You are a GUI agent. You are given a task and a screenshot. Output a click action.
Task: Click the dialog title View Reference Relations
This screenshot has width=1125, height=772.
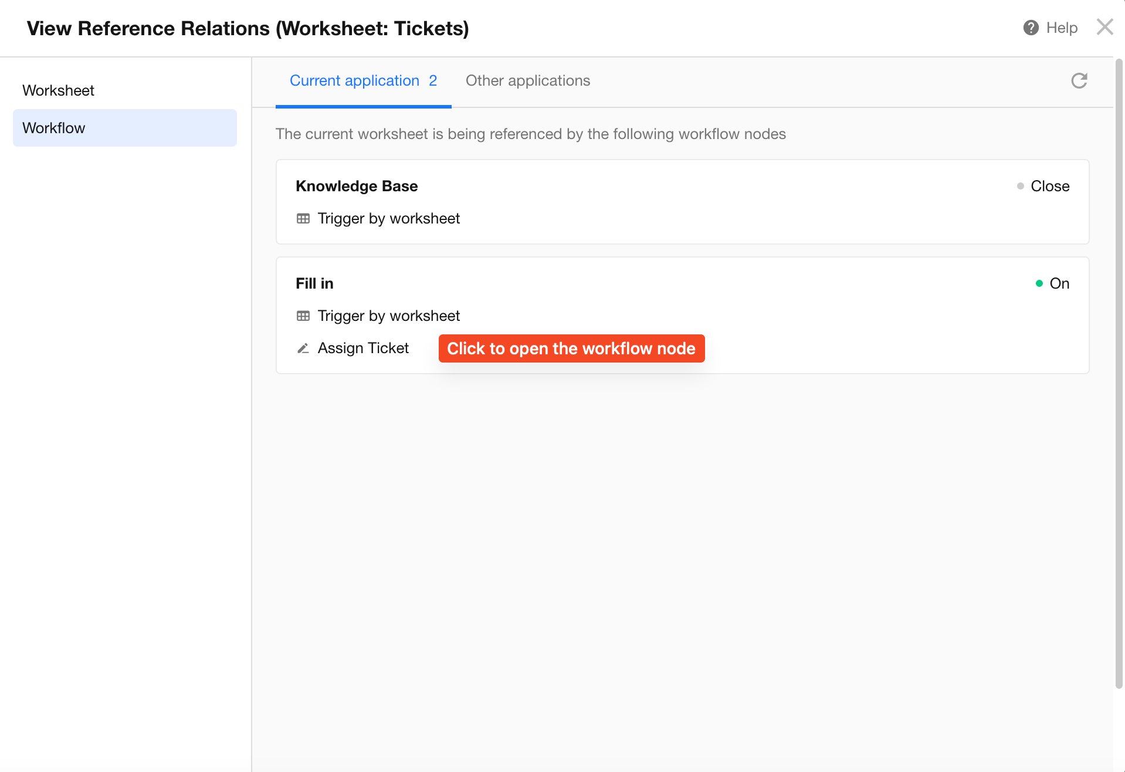[248, 28]
